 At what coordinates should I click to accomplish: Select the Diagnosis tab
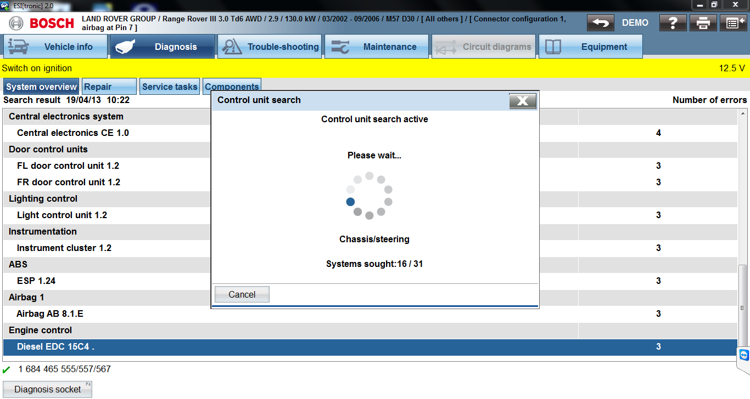[x=163, y=47]
